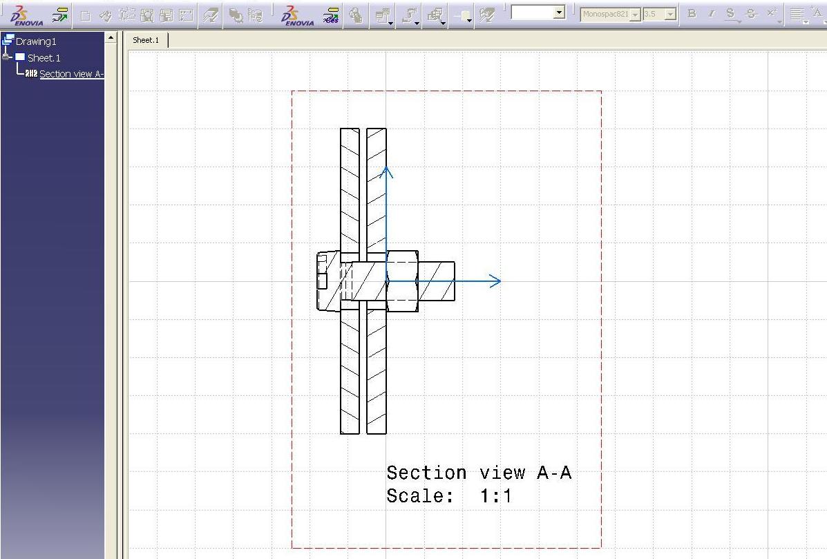This screenshot has width=827, height=559.
Task: Toggle underline S formatting button
Action: pos(730,15)
